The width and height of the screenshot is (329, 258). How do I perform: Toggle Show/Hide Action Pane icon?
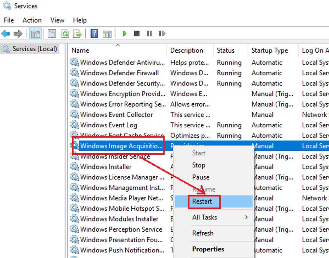click(x=107, y=34)
